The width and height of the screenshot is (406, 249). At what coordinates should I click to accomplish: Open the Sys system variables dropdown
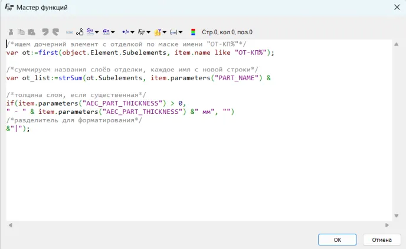[x=93, y=32]
